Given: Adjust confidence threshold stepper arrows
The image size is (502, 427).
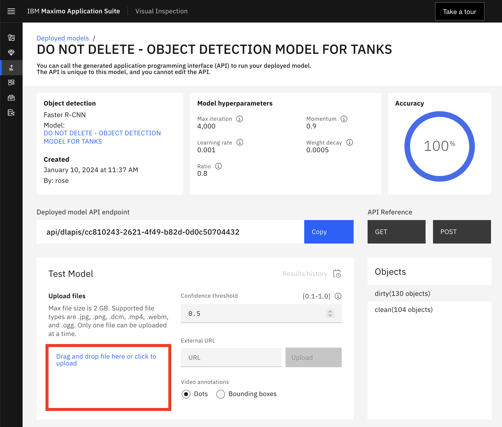Looking at the screenshot, I should [330, 313].
